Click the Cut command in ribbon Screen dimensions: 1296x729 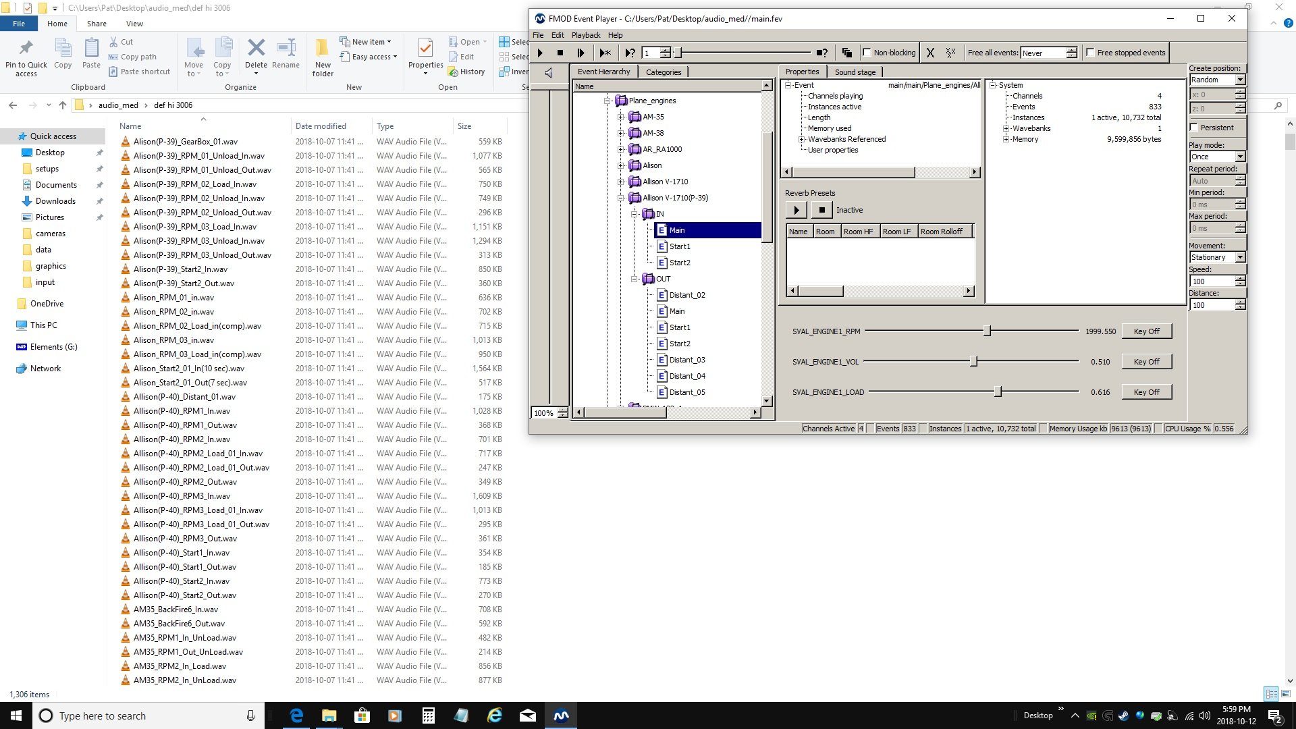pyautogui.click(x=122, y=42)
